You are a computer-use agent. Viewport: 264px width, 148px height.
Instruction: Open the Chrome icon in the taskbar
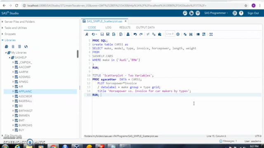tap(53, 146)
